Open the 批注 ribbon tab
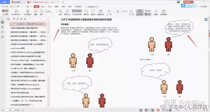The image size is (210, 112). (x=50, y=6)
